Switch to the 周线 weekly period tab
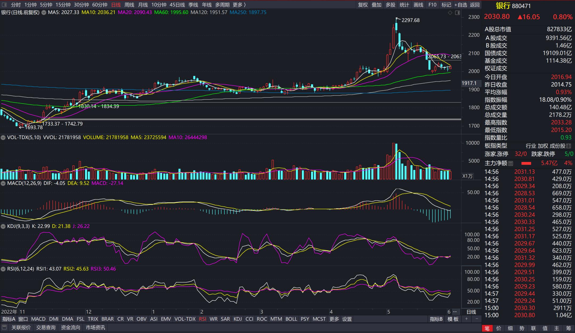 (129, 5)
